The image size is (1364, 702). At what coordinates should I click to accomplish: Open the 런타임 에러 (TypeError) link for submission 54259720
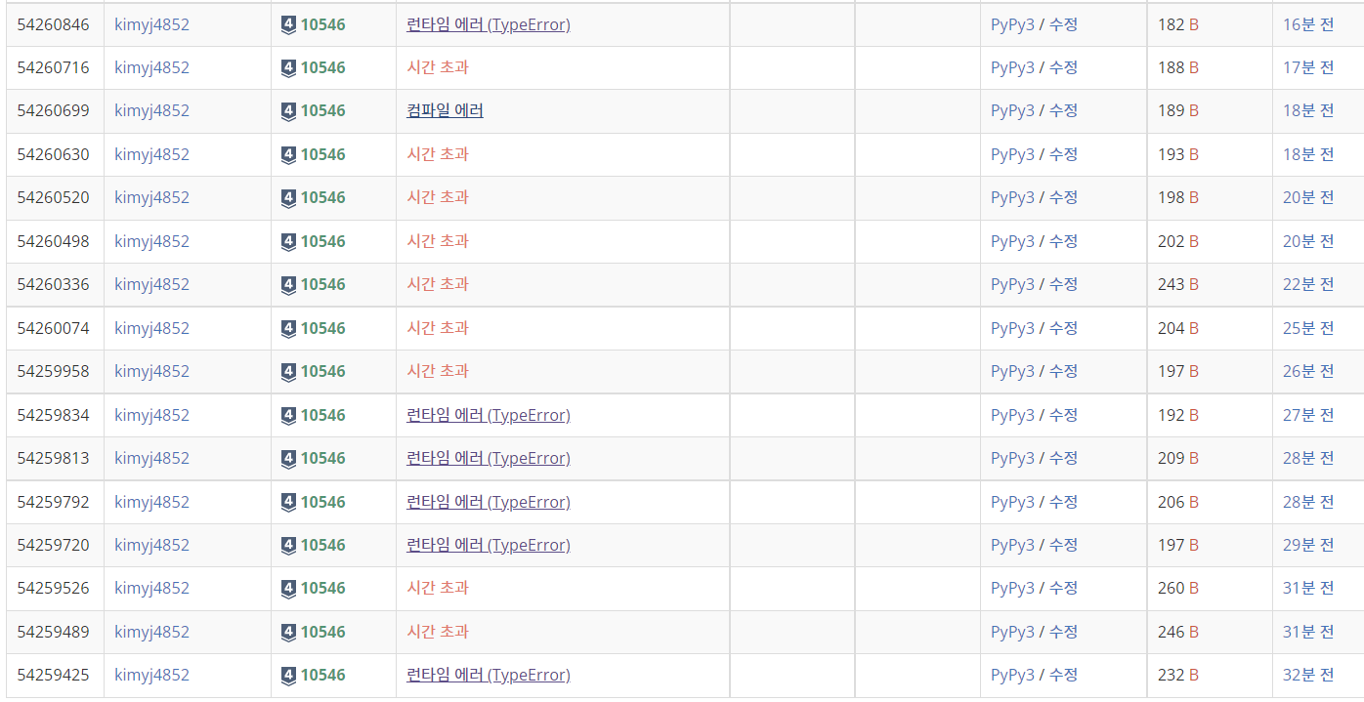point(489,545)
